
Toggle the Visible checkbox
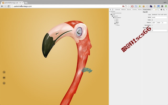pyautogui.click(x=152, y=20)
